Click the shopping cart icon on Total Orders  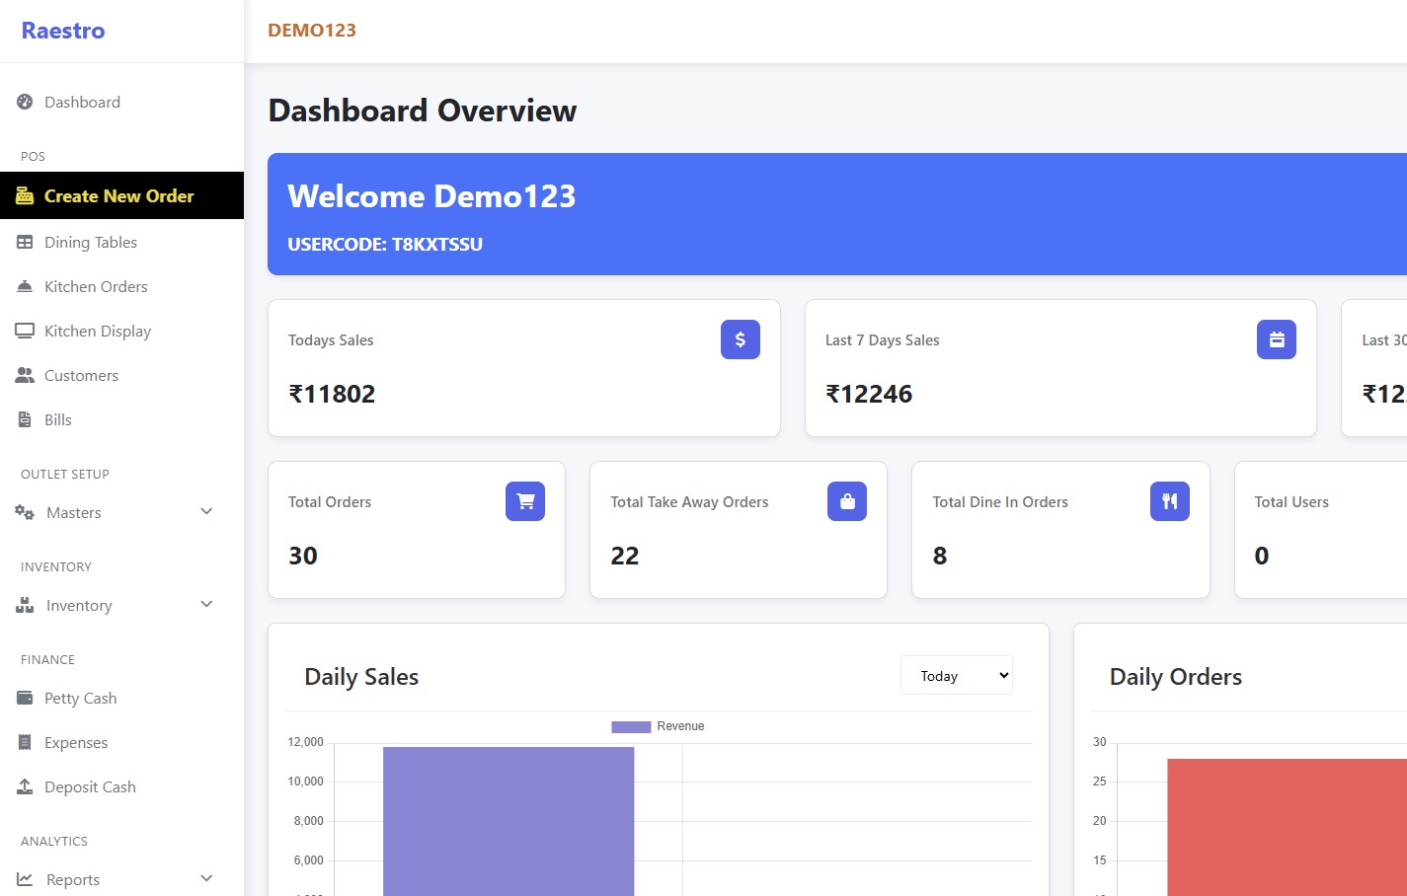(x=524, y=501)
